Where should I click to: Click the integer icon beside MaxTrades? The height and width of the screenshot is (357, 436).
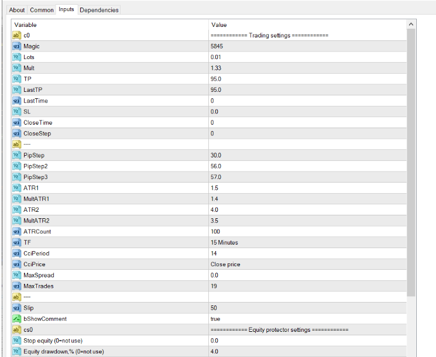pyautogui.click(x=17, y=286)
